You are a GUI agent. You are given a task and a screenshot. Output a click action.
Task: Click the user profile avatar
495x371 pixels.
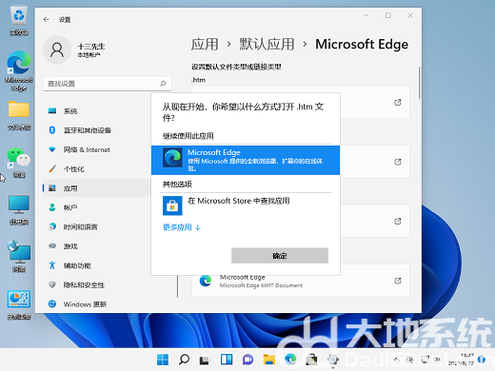[57, 49]
